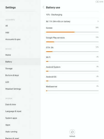Click the Wi-Fi usage progress bar
The width and height of the screenshot is (104, 139).
click(x=72, y=61)
